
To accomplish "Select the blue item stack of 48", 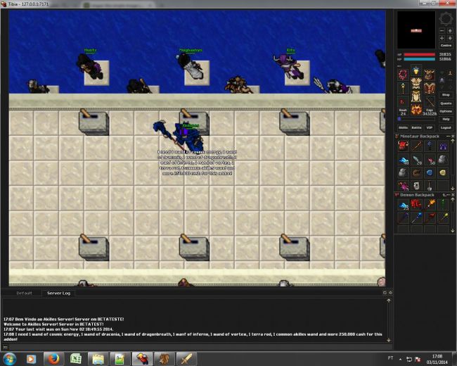I will pyautogui.click(x=403, y=160).
